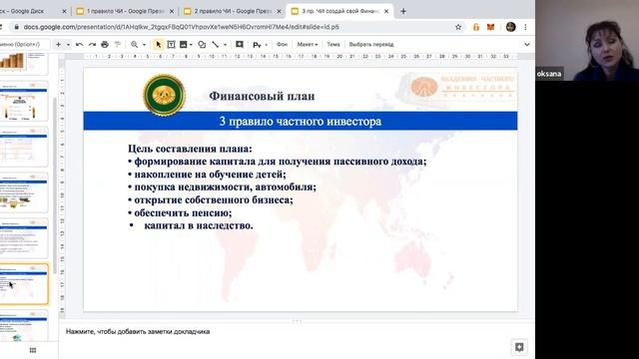Undo the last action
639x359 pixels.
(x=80, y=44)
